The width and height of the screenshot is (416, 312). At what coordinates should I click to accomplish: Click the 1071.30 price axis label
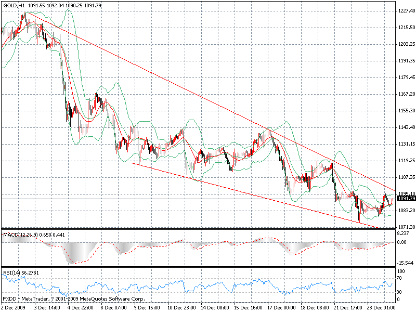point(407,227)
